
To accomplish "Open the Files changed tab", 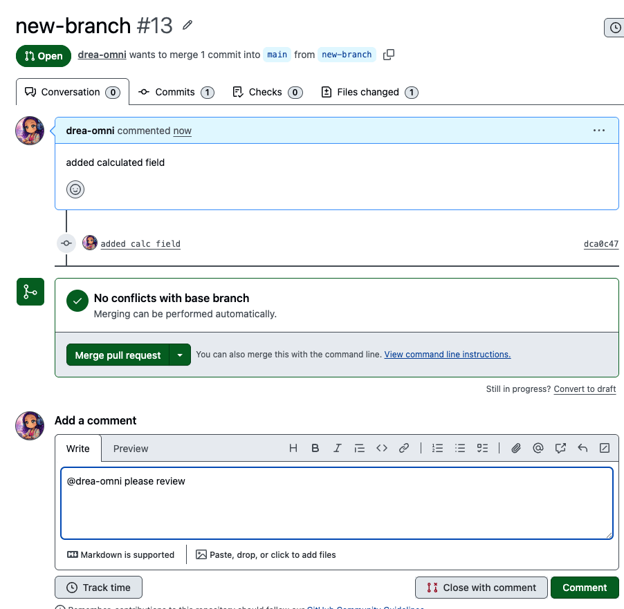I will 369,93.
